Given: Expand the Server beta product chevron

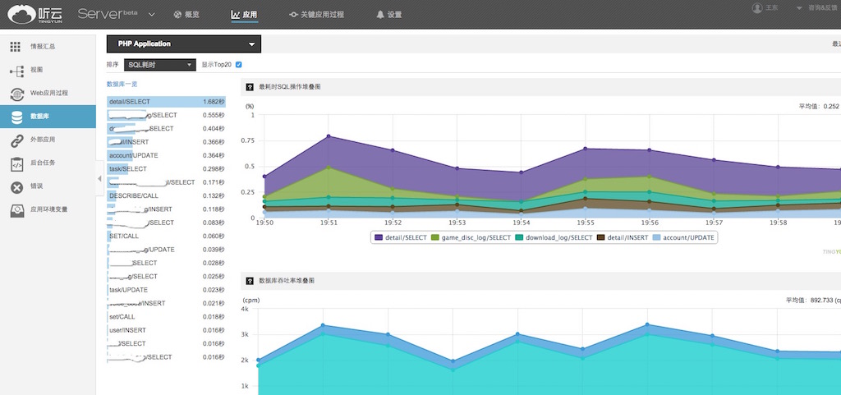Looking at the screenshot, I should tap(151, 15).
